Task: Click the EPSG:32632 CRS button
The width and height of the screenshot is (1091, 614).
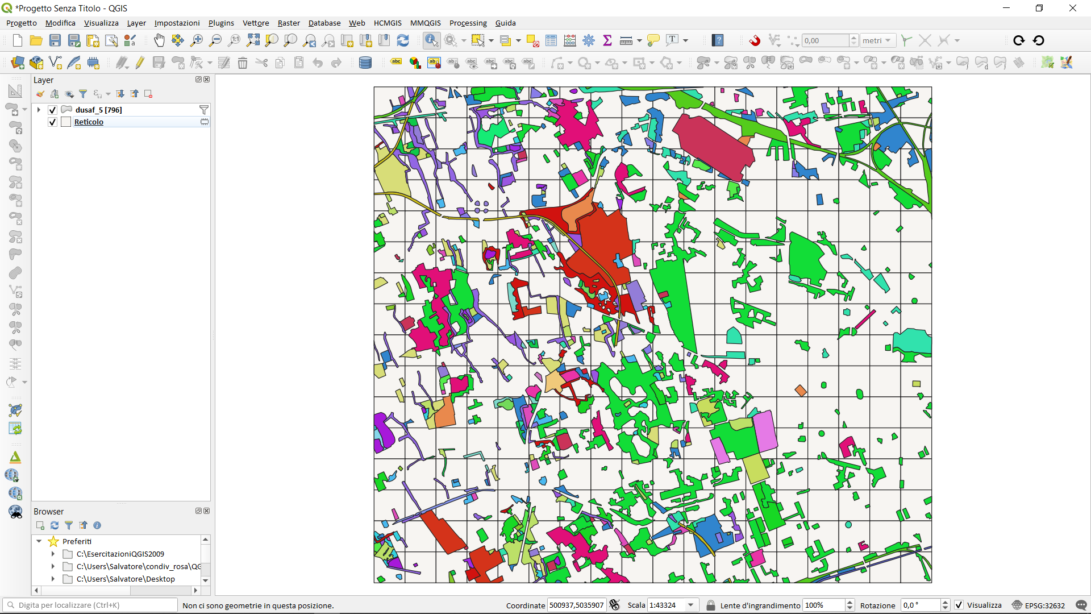Action: (1038, 605)
